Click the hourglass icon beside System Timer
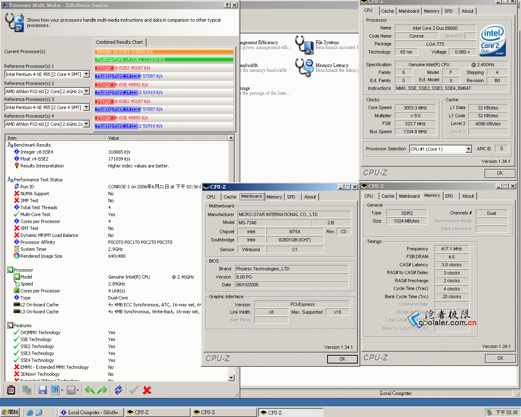The width and height of the screenshot is (521, 417). pyautogui.click(x=17, y=249)
